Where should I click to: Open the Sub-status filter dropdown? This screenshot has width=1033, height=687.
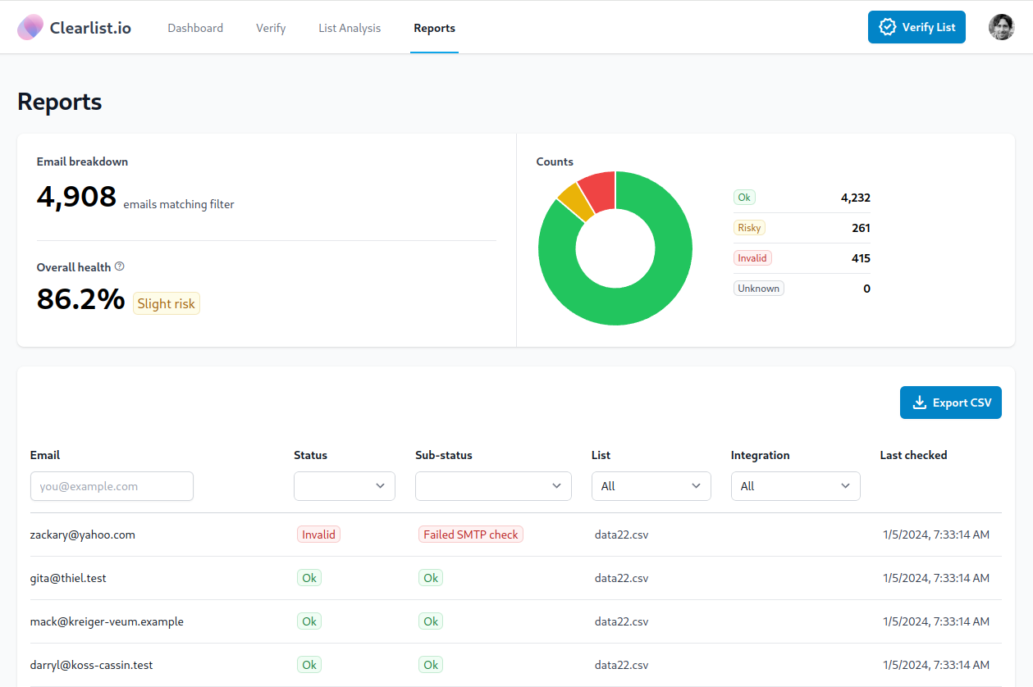pos(492,486)
